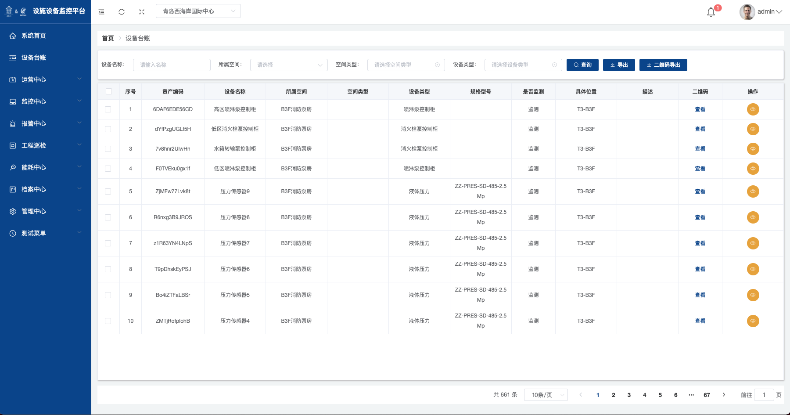This screenshot has width=790, height=415.
Task: Collapse the sidebar with the menu fold icon
Action: [x=101, y=12]
